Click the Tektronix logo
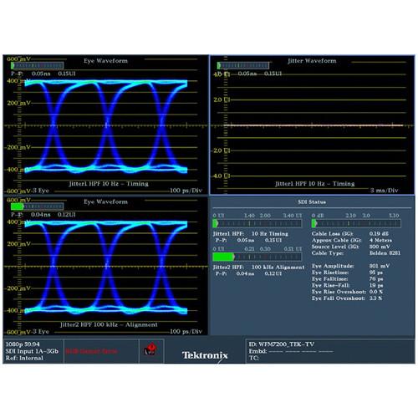Image resolution: width=418 pixels, height=418 pixels. 205,355
